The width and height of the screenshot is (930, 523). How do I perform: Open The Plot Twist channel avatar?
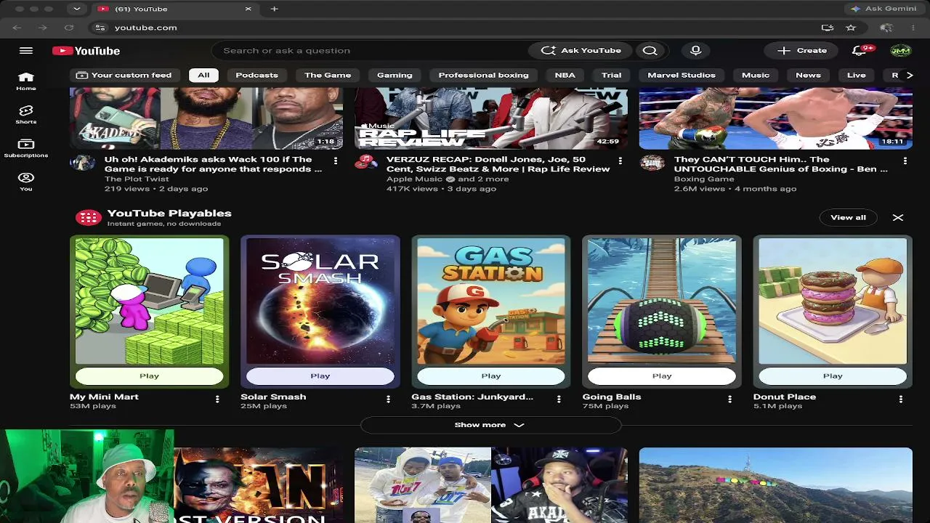[x=82, y=163]
